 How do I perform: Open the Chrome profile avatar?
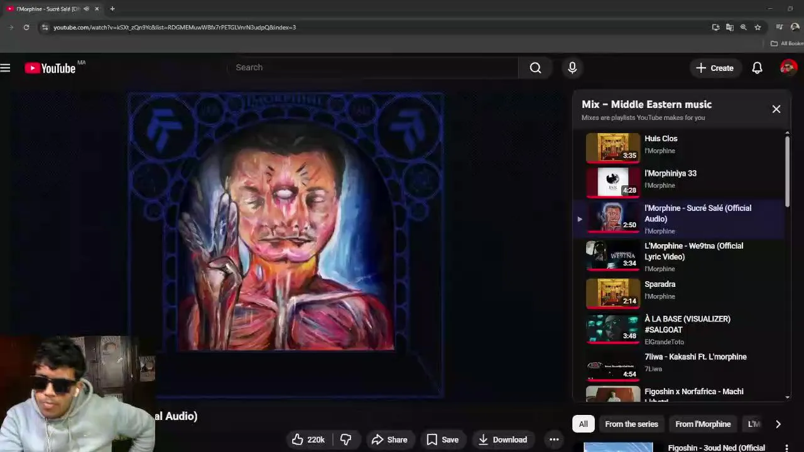tap(795, 28)
